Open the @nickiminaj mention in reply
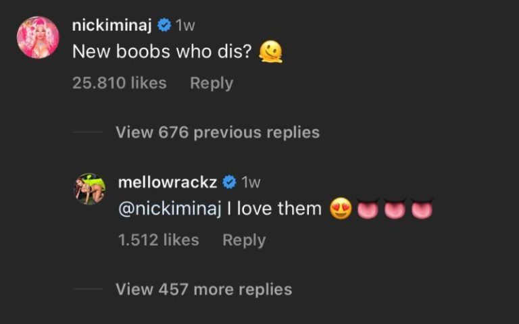 (x=170, y=209)
